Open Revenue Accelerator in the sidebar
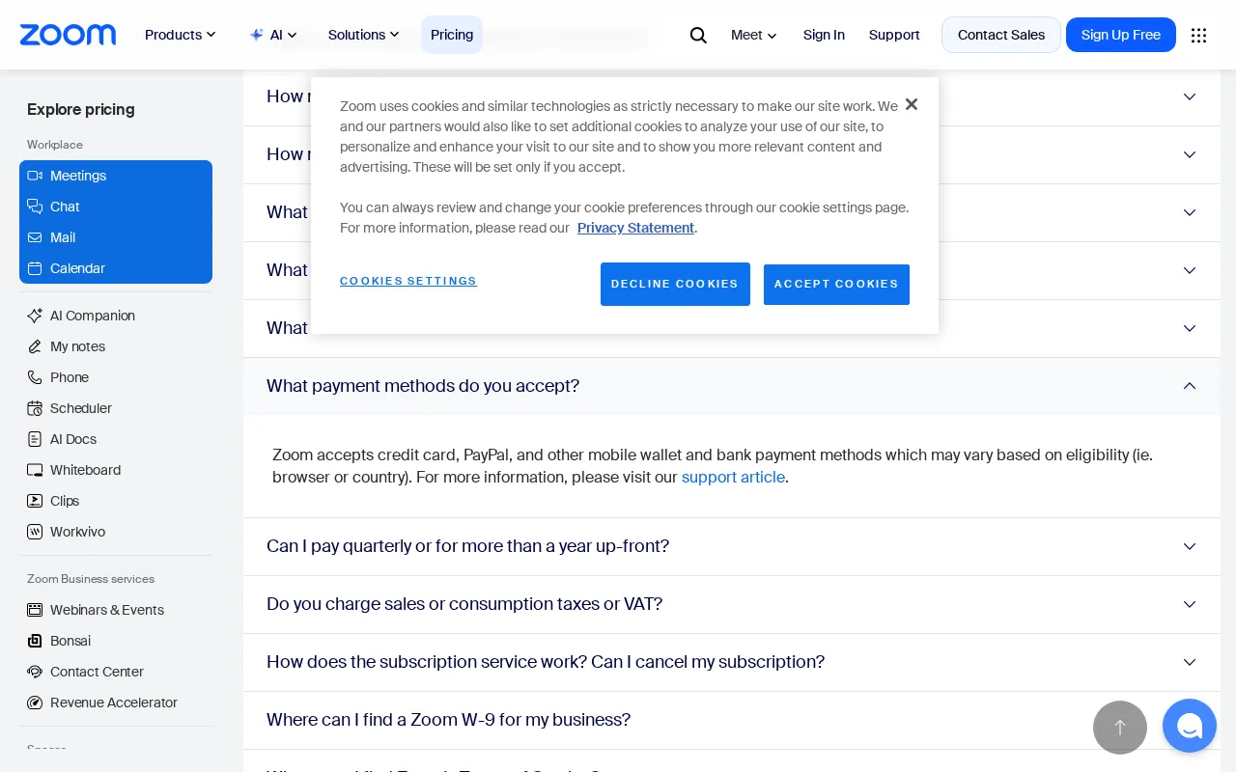This screenshot has height=772, width=1236. coord(114,703)
